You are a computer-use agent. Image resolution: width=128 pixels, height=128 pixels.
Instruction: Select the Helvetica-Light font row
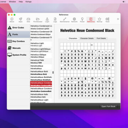click(x=41, y=44)
